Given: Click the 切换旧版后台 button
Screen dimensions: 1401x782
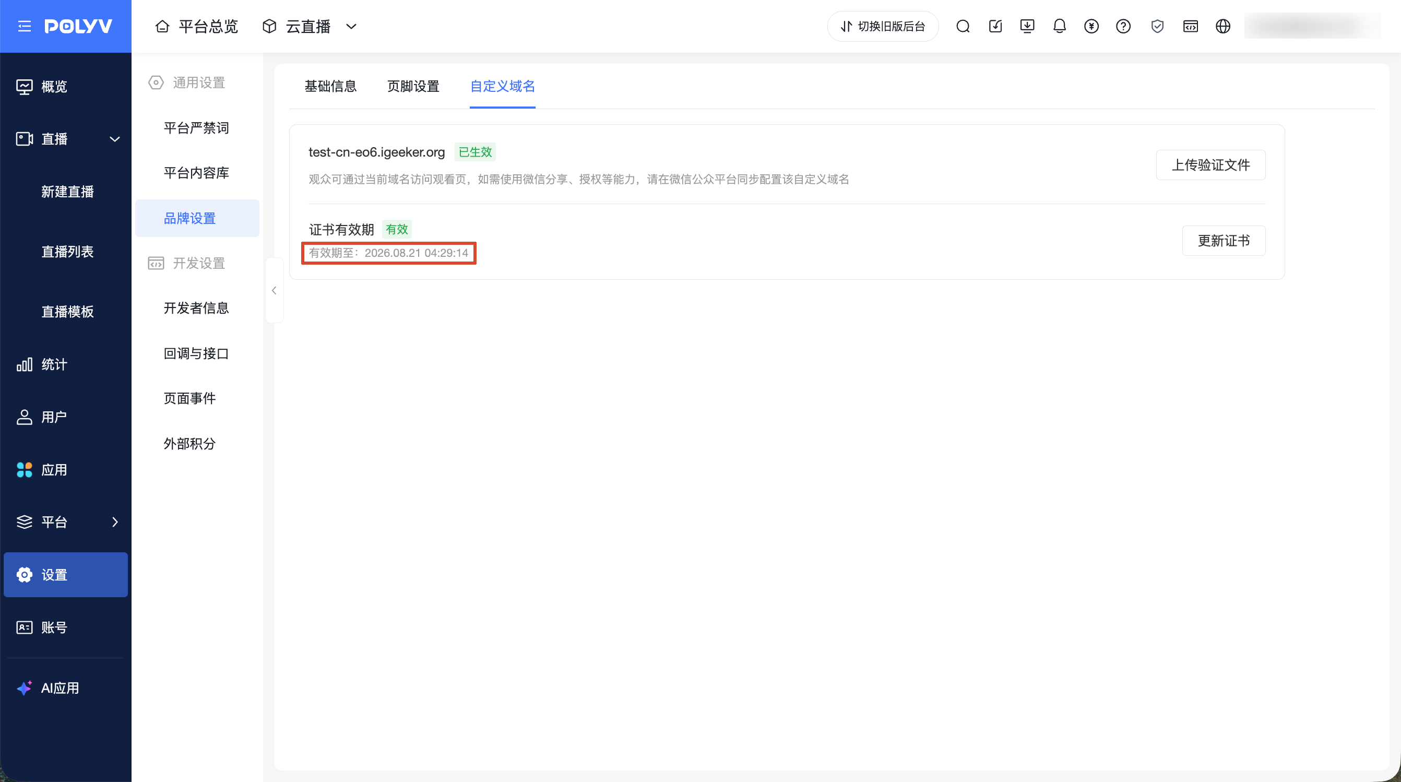Looking at the screenshot, I should [x=883, y=26].
